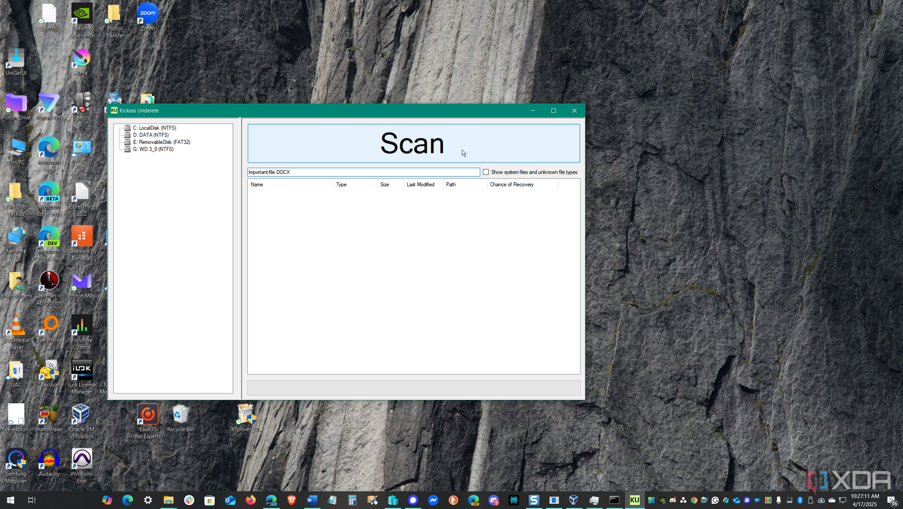Sort results by Name column header

pos(290,185)
